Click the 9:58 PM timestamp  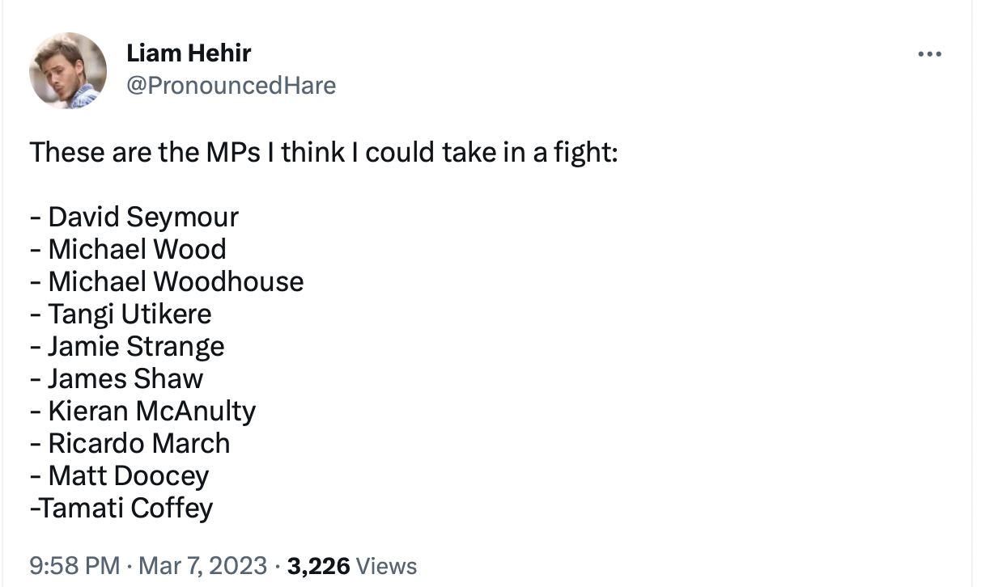(x=74, y=565)
